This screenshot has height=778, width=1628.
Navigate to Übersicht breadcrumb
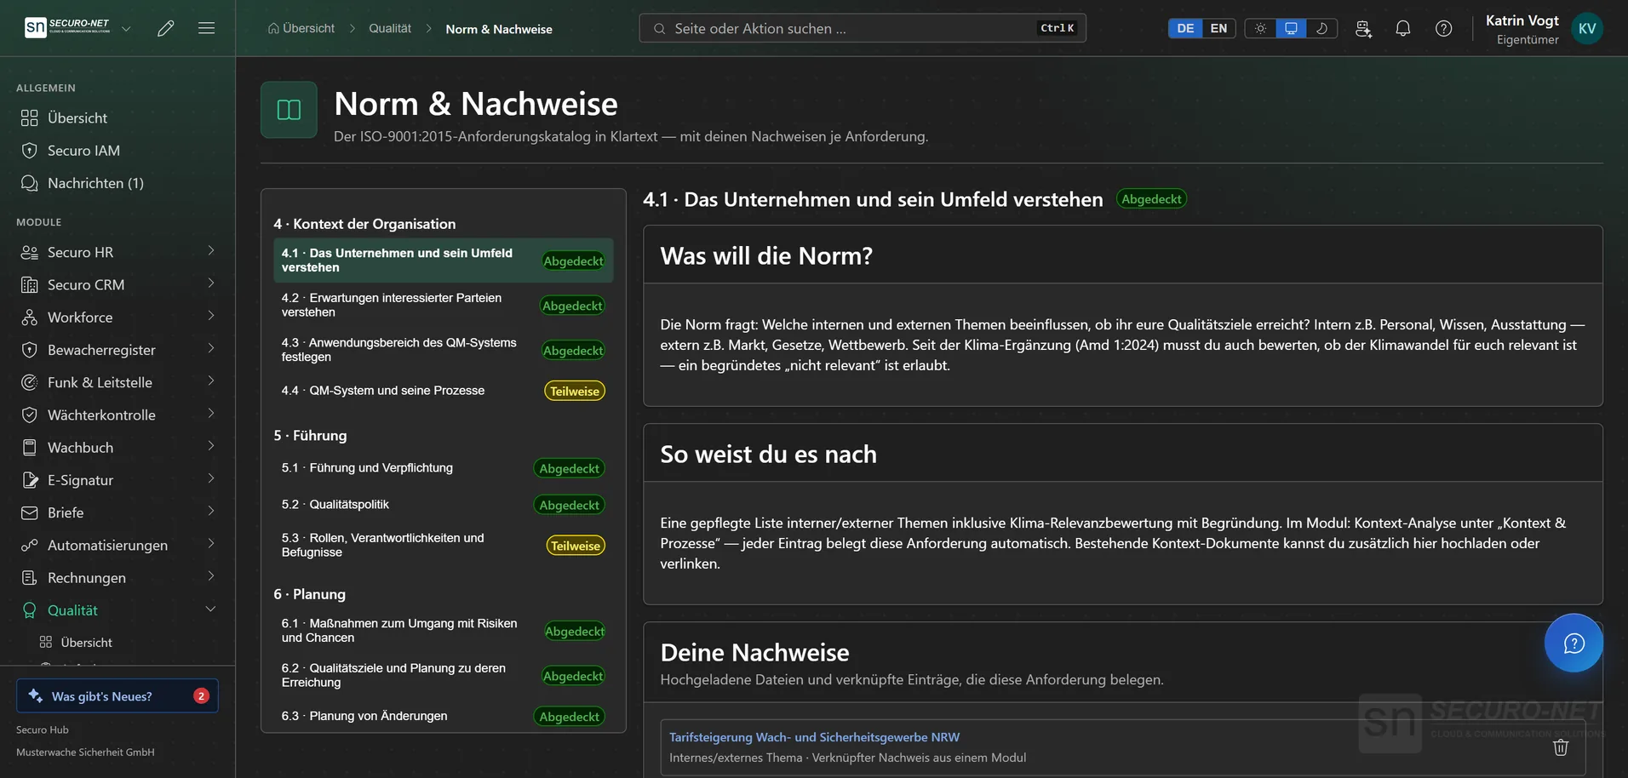click(x=301, y=28)
